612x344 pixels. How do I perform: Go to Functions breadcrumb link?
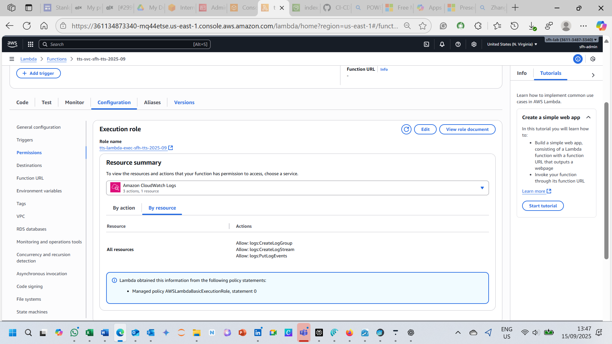[x=57, y=59]
